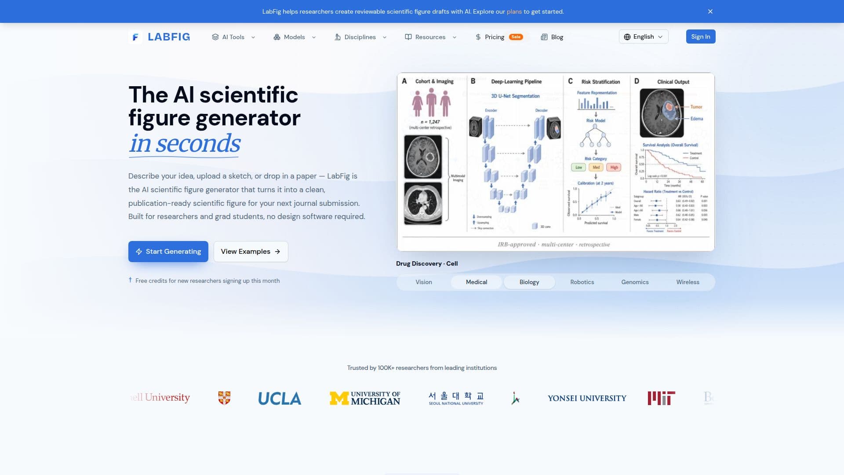The image size is (844, 475).
Task: Click the Blog newspaper icon
Action: 544,37
